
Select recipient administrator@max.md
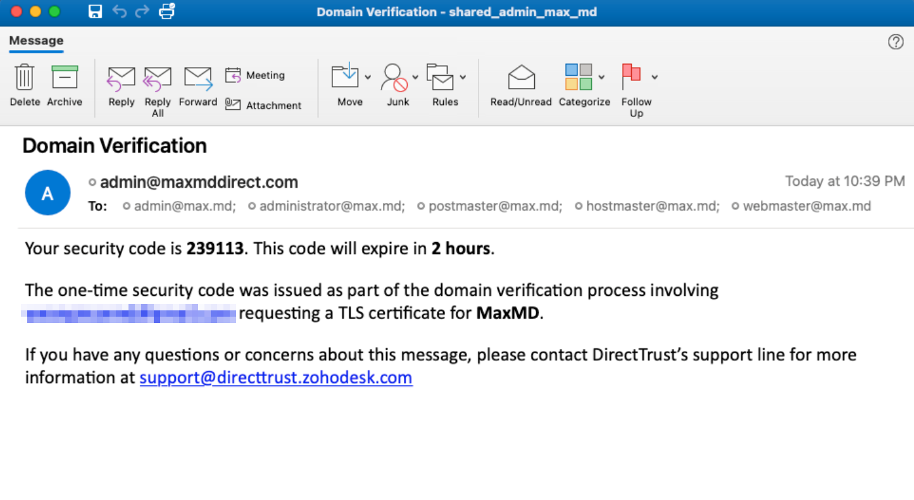click(x=332, y=206)
